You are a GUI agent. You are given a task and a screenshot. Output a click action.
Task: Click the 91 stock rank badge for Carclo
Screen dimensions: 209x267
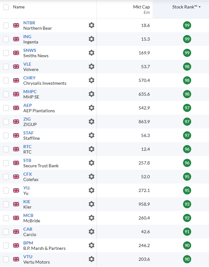coord(187,232)
